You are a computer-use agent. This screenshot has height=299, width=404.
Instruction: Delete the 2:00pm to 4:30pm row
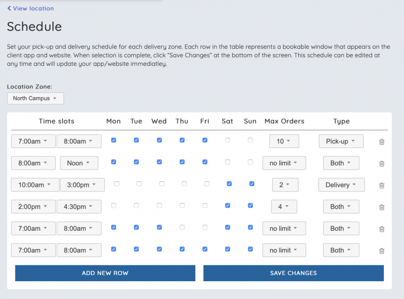click(381, 207)
